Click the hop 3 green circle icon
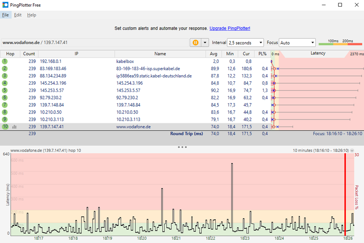The width and height of the screenshot is (364, 243). click(5, 76)
